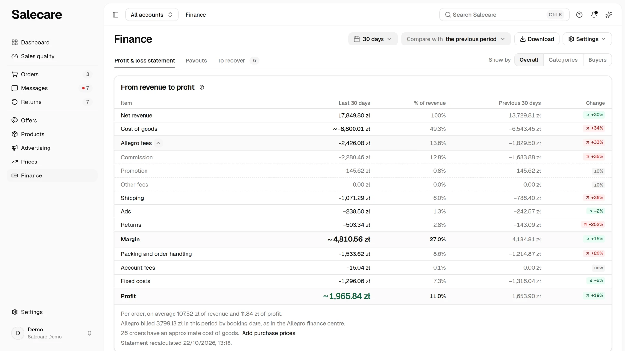625x351 pixels.
Task: Open Offers in sidebar
Action: pos(52,120)
